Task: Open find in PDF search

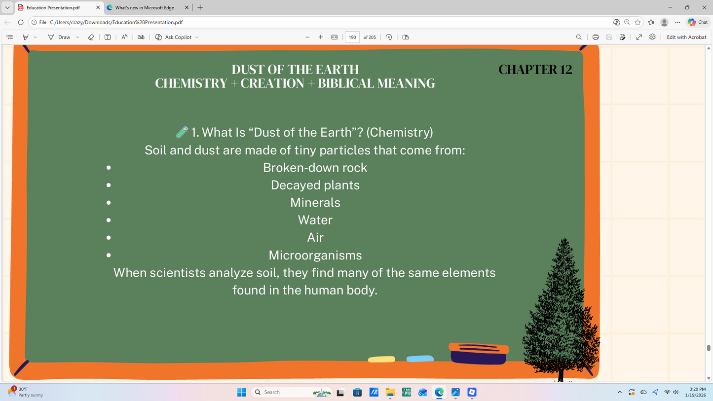Action: (x=579, y=37)
